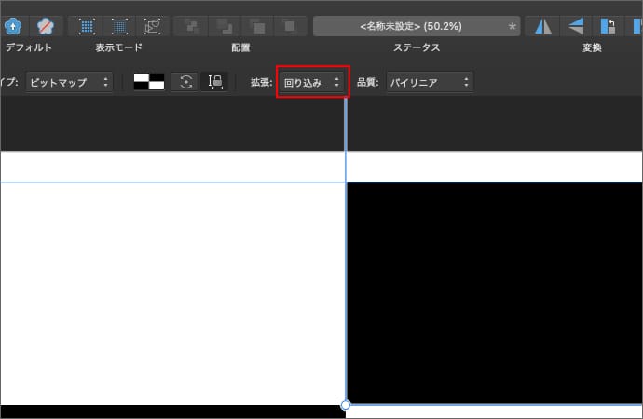
Task: Switch to retina pixel view mode icon
Action: [x=120, y=25]
